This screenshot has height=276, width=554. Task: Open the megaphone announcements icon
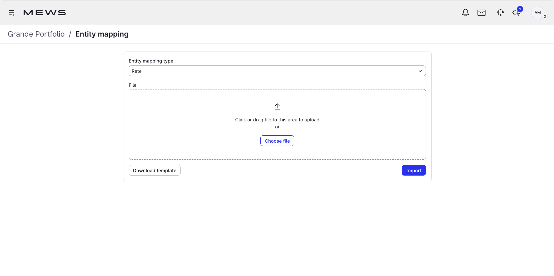[516, 13]
